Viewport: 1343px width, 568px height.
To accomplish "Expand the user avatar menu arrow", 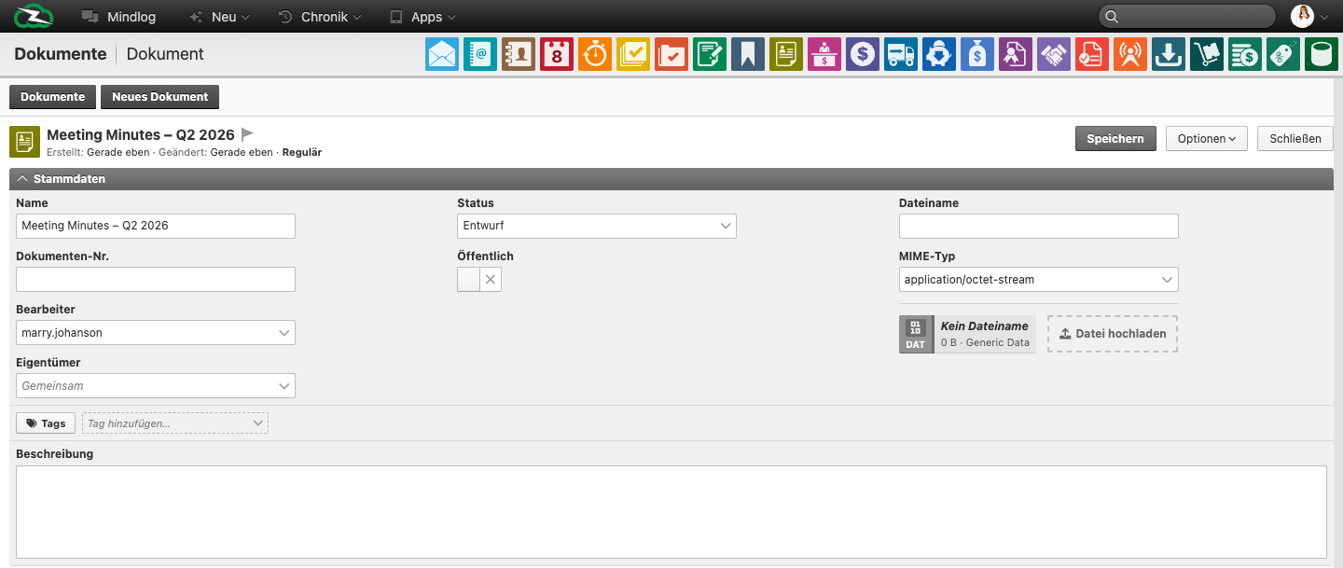I will coord(1324,17).
